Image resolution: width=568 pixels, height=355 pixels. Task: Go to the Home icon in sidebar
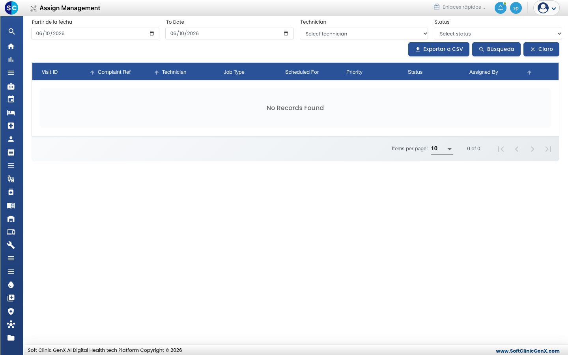click(x=11, y=46)
